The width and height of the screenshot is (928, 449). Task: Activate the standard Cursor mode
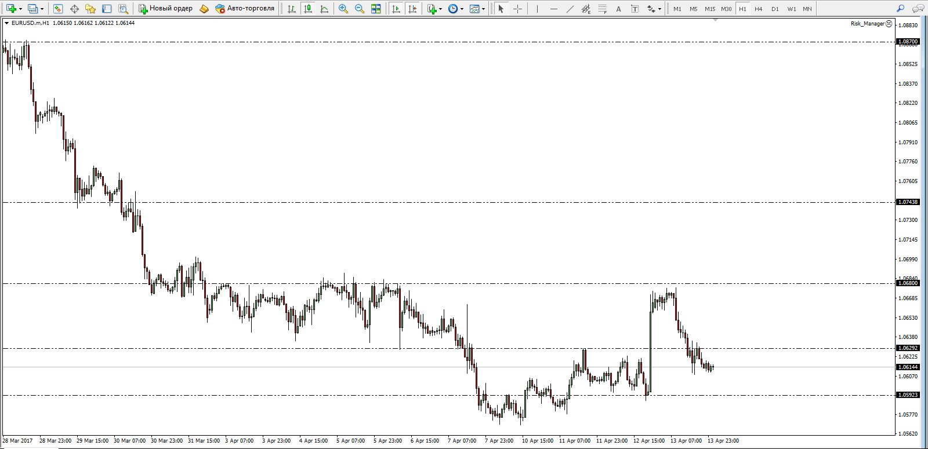501,9
